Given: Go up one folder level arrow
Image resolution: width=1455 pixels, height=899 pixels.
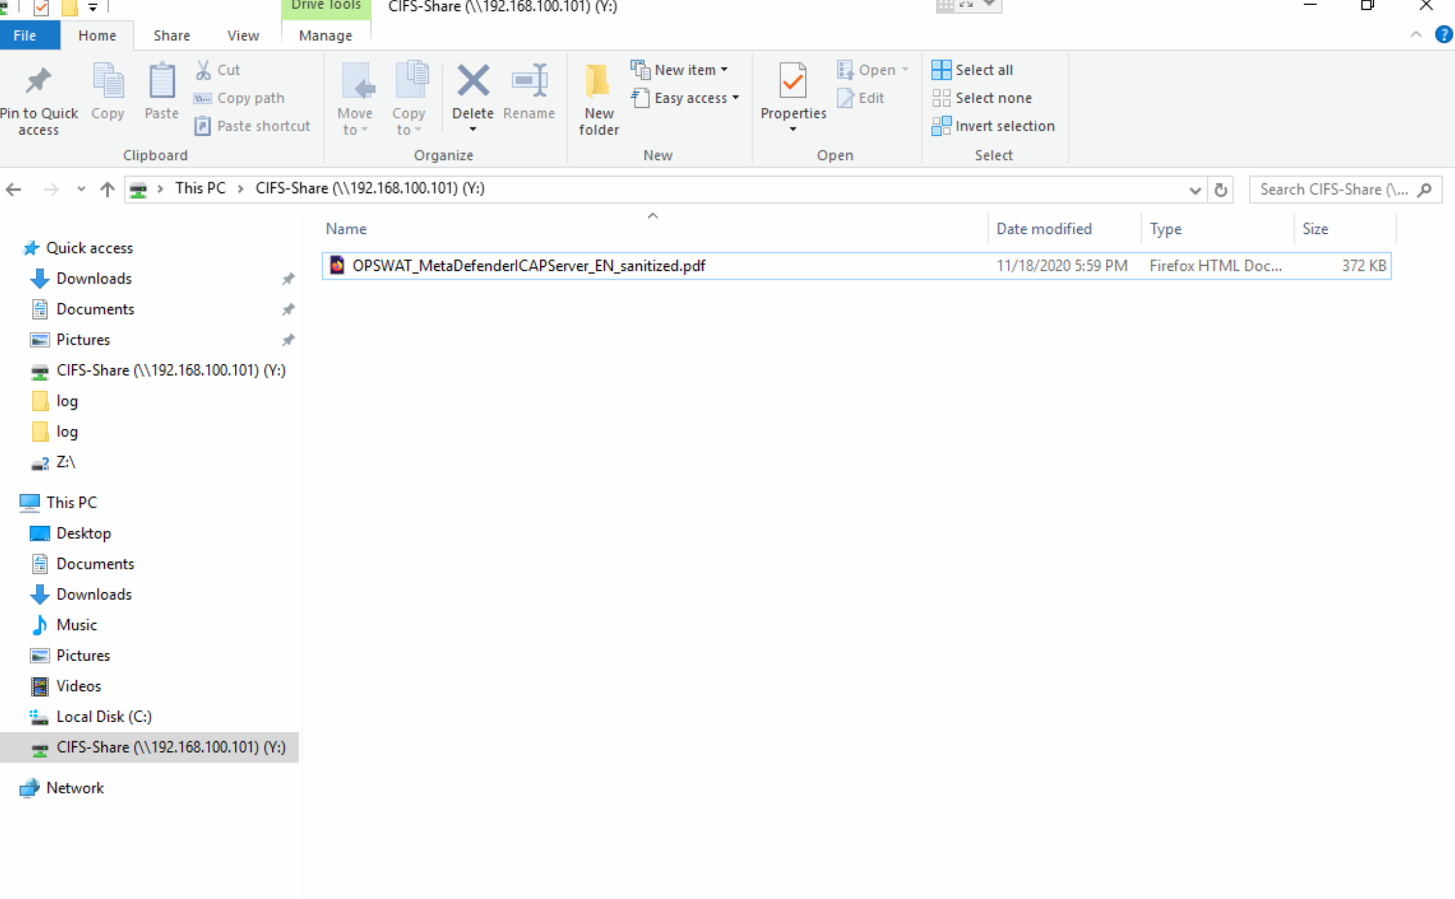Looking at the screenshot, I should point(107,190).
